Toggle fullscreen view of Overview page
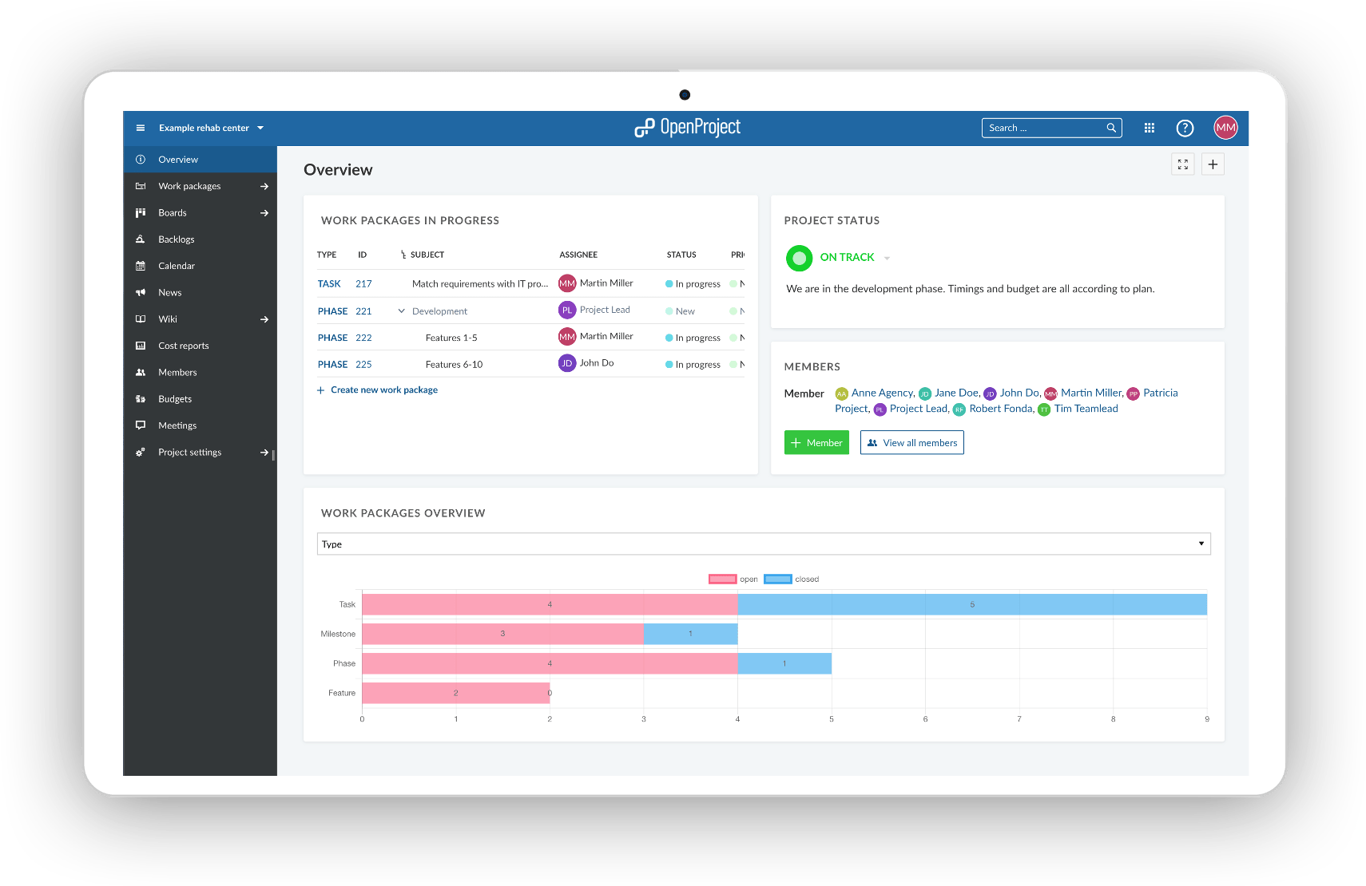Image resolution: width=1366 pixels, height=886 pixels. point(1182,164)
